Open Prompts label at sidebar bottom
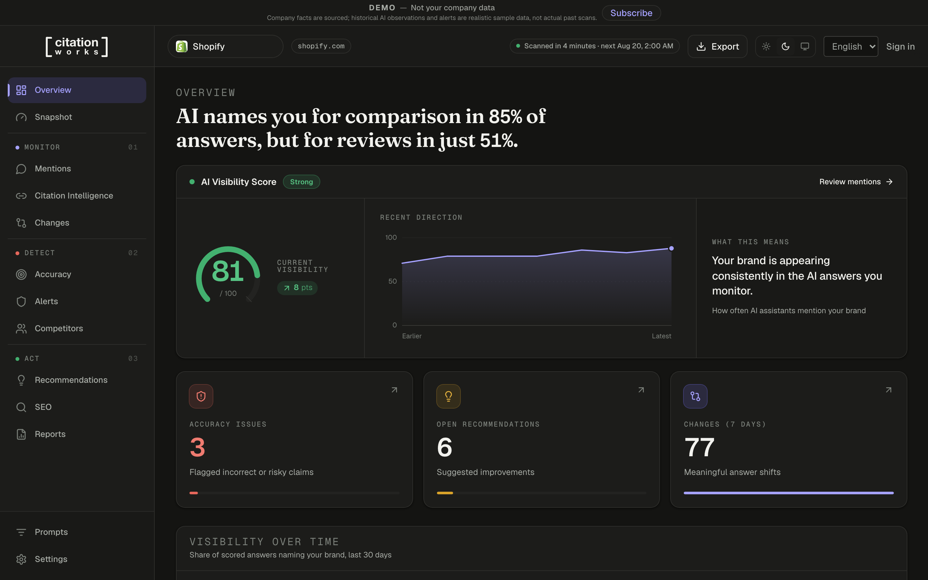Viewport: 928px width, 580px height. click(x=51, y=532)
